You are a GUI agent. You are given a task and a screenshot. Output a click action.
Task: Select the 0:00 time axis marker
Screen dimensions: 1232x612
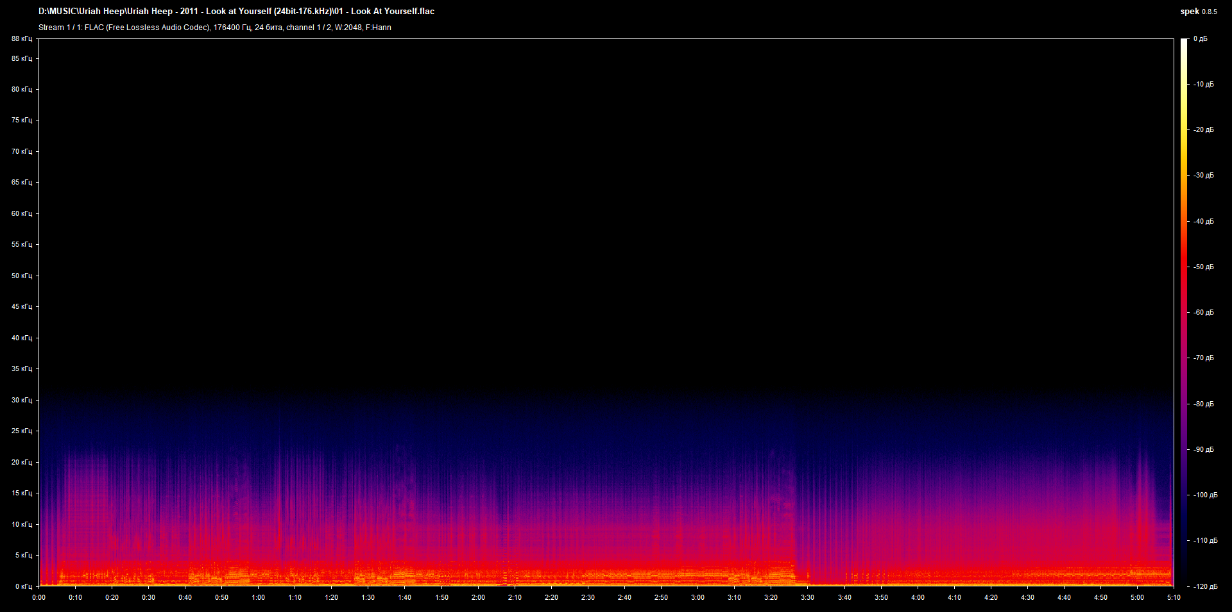[38, 597]
